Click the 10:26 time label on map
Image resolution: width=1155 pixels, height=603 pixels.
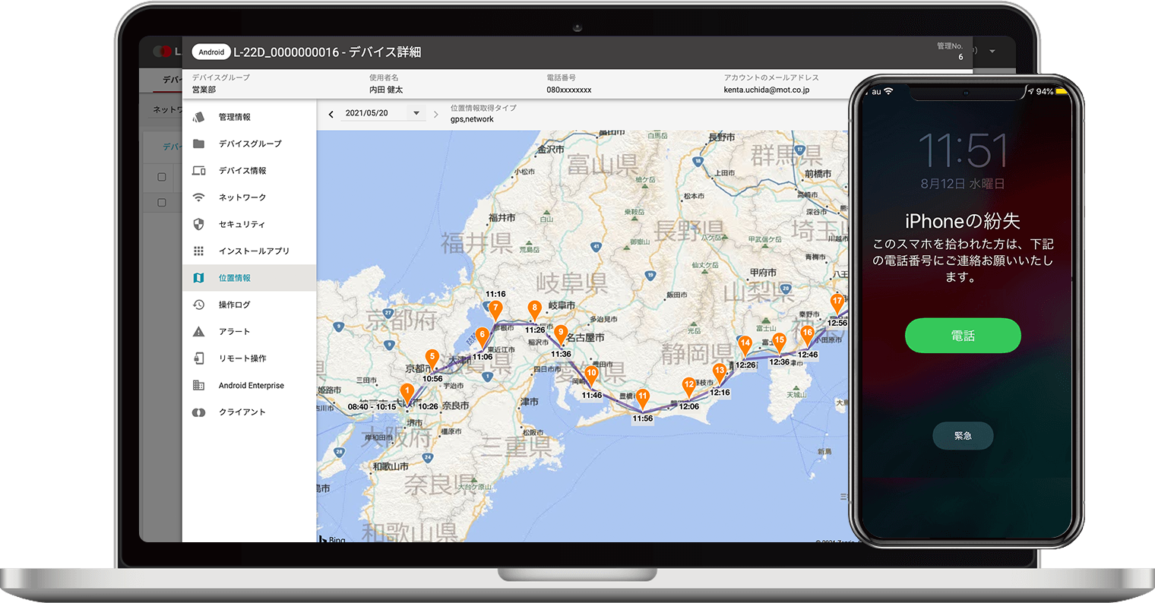[x=428, y=406]
